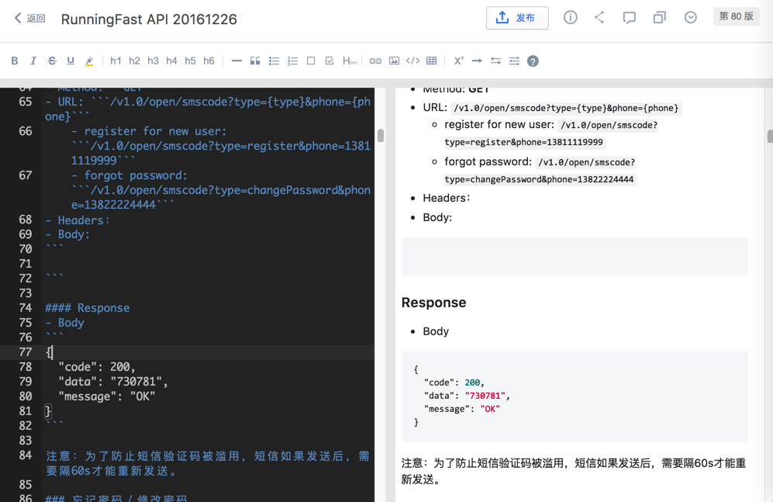773x502 pixels.
Task: Apply strikethrough formatting
Action: click(52, 61)
